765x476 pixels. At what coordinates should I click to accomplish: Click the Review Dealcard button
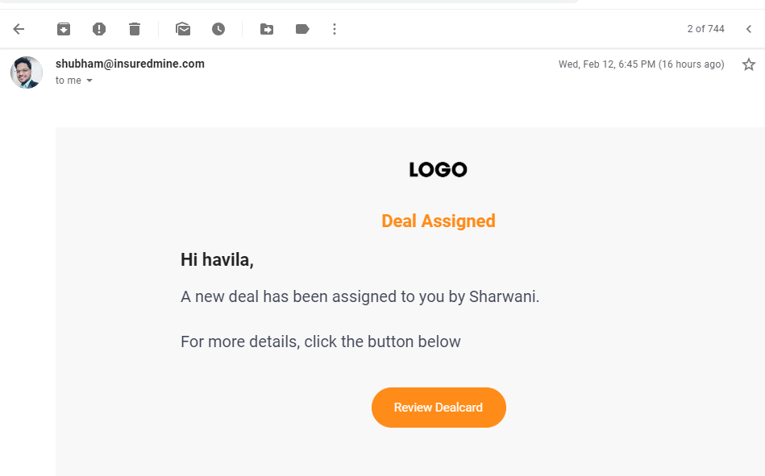439,408
